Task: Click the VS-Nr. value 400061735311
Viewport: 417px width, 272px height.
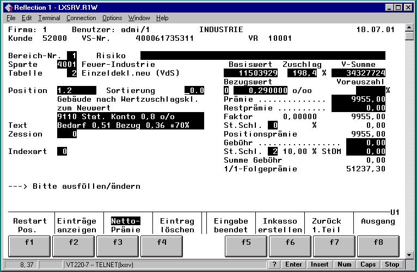Action: click(164, 38)
